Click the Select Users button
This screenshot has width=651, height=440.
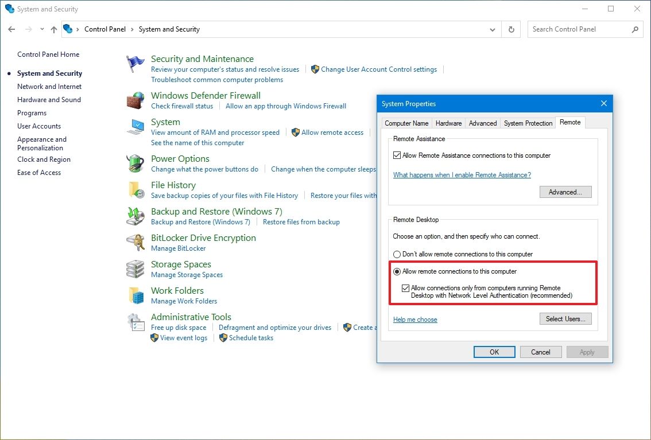tap(565, 318)
